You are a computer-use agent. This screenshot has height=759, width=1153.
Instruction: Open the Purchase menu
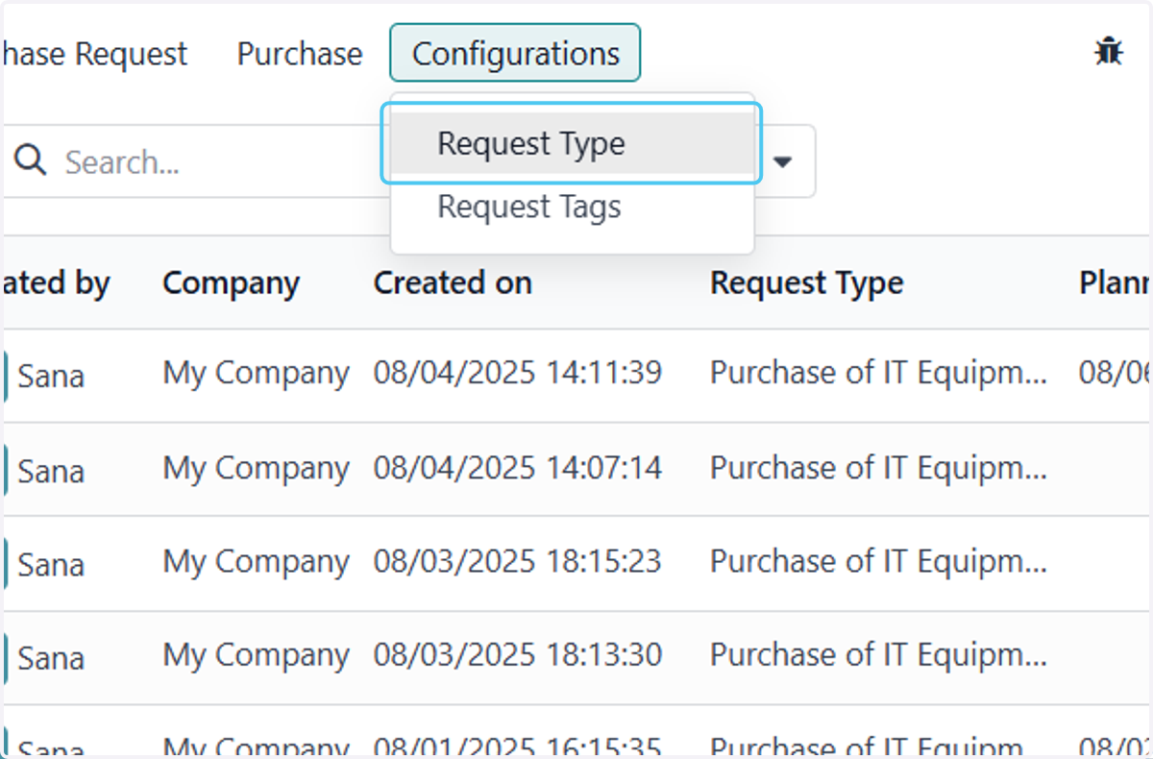coord(300,54)
